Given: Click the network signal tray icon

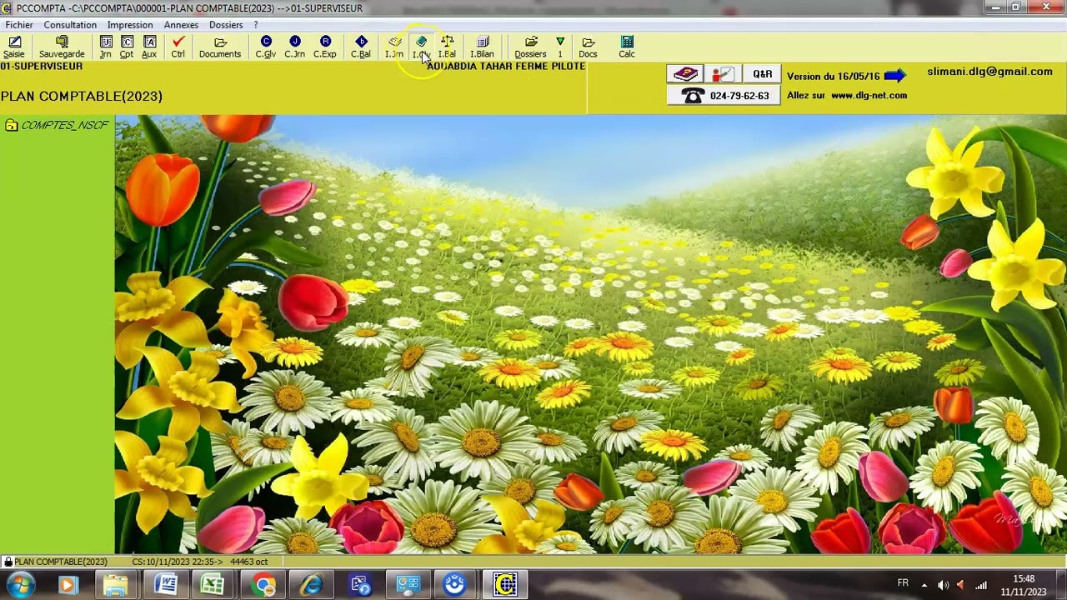Looking at the screenshot, I should (x=981, y=585).
